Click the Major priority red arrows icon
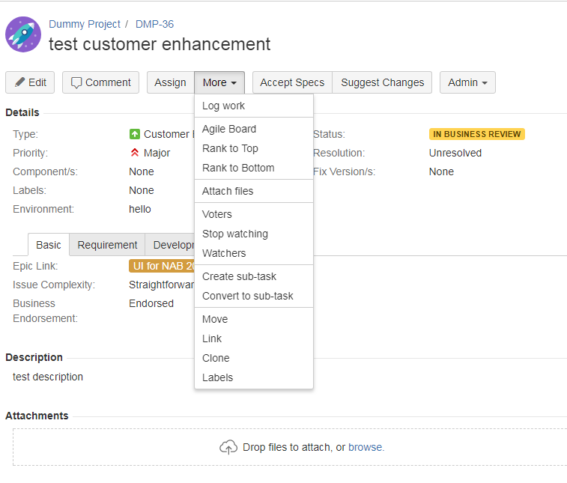This screenshot has width=567, height=483. pyautogui.click(x=135, y=153)
